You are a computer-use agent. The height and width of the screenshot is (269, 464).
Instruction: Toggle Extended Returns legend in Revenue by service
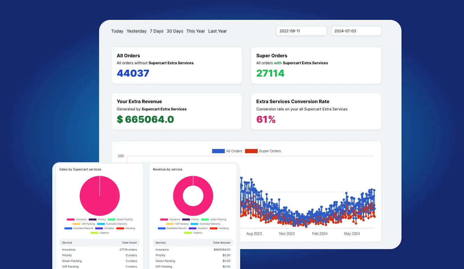tap(172, 229)
